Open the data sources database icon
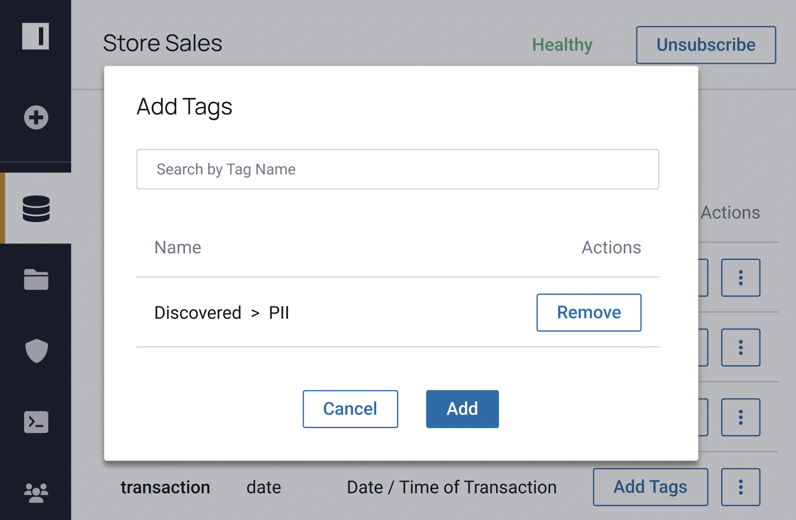The image size is (796, 520). coord(36,208)
